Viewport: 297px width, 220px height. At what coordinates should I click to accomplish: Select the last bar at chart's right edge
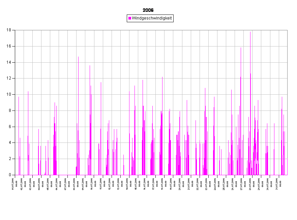click(287, 167)
